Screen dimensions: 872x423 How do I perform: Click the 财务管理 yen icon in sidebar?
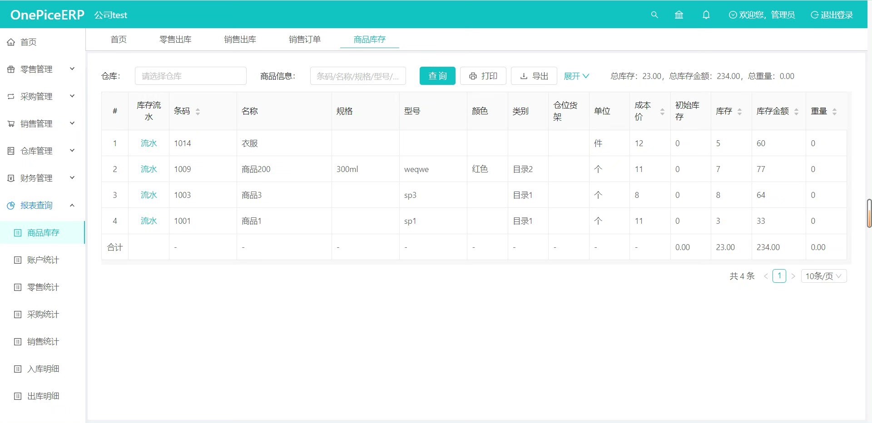(11, 178)
